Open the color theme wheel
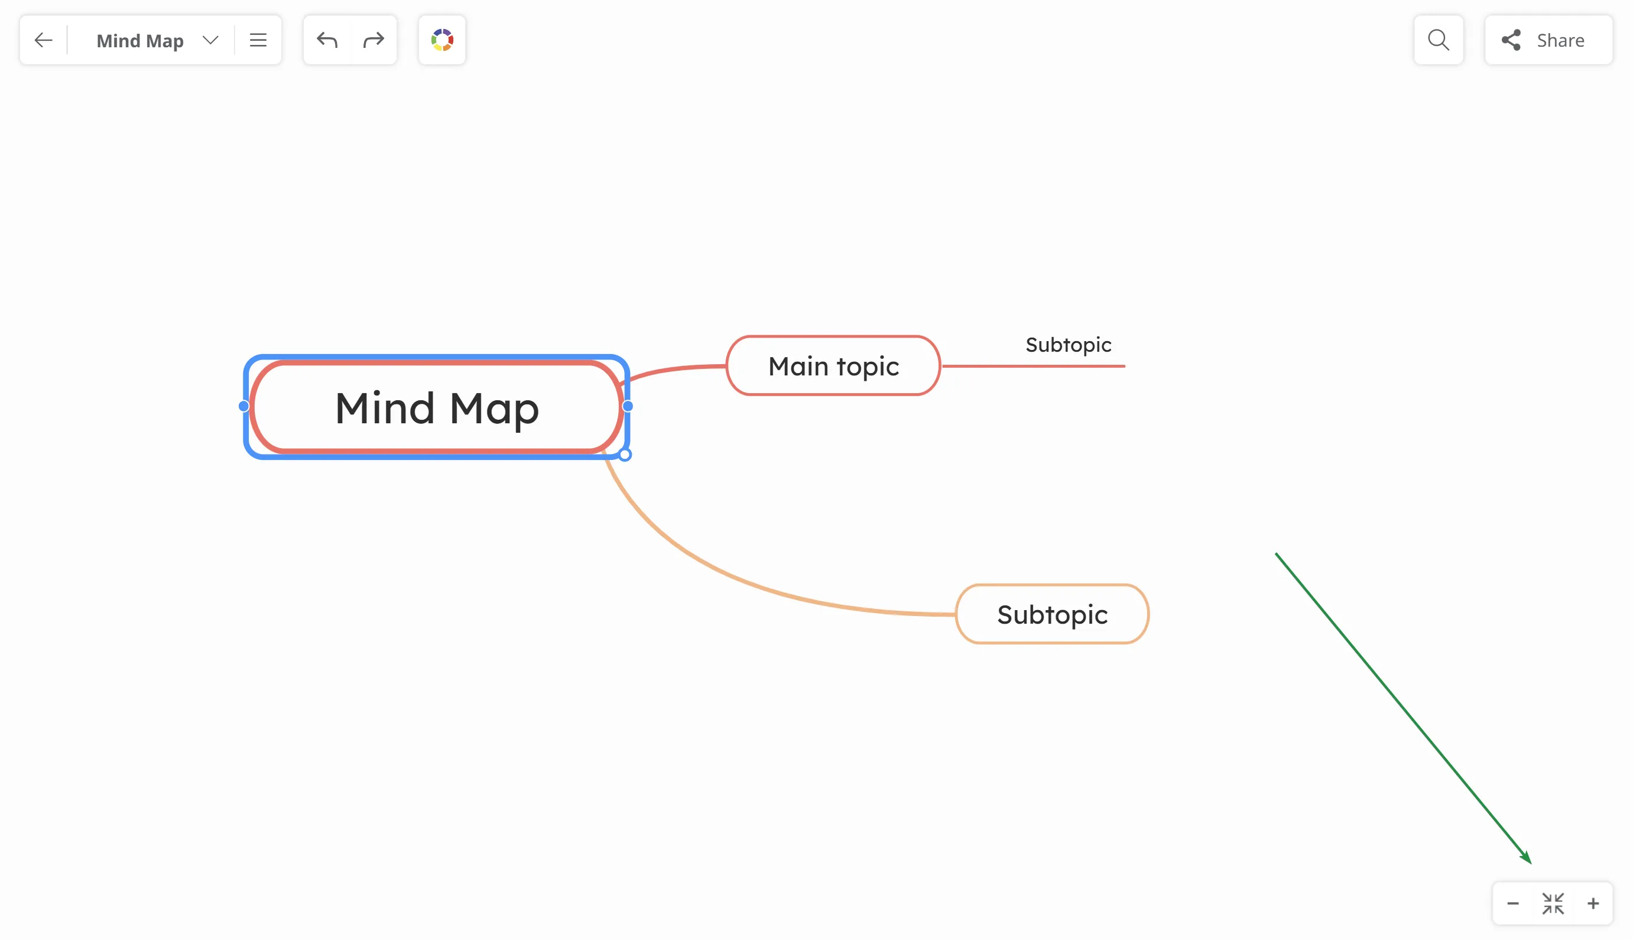1633x940 pixels. tap(442, 40)
